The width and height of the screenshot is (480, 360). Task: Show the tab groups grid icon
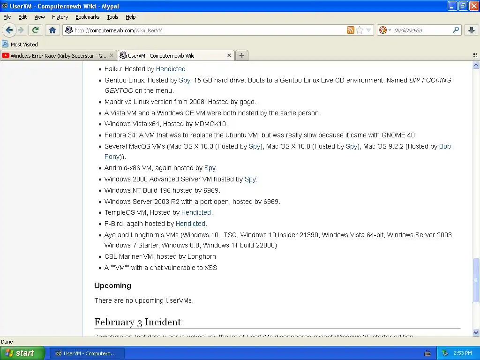475,55
